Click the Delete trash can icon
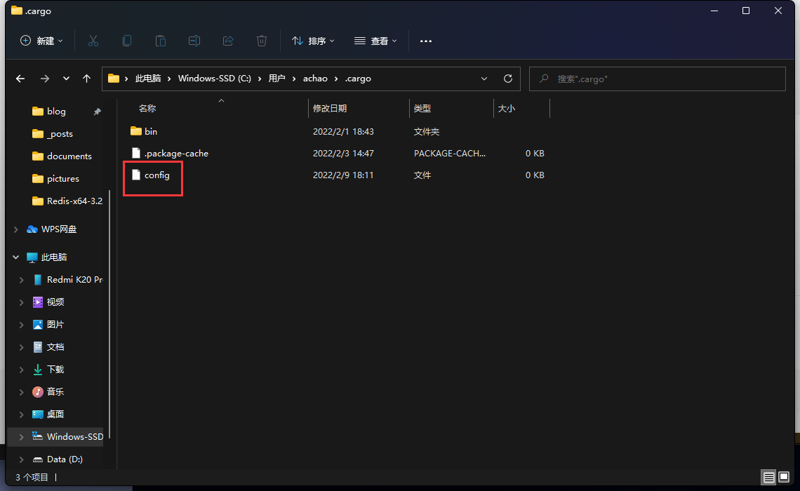Screen dimensions: 800x491 [x=262, y=41]
